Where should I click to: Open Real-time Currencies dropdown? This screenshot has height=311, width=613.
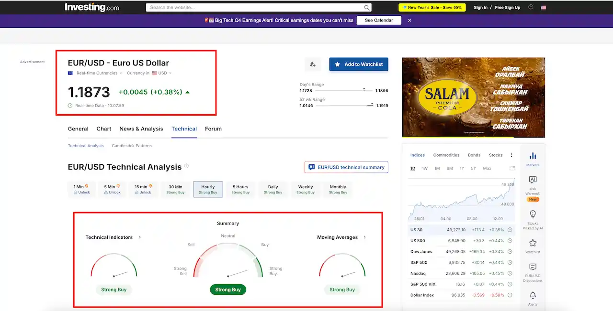[x=99, y=73]
